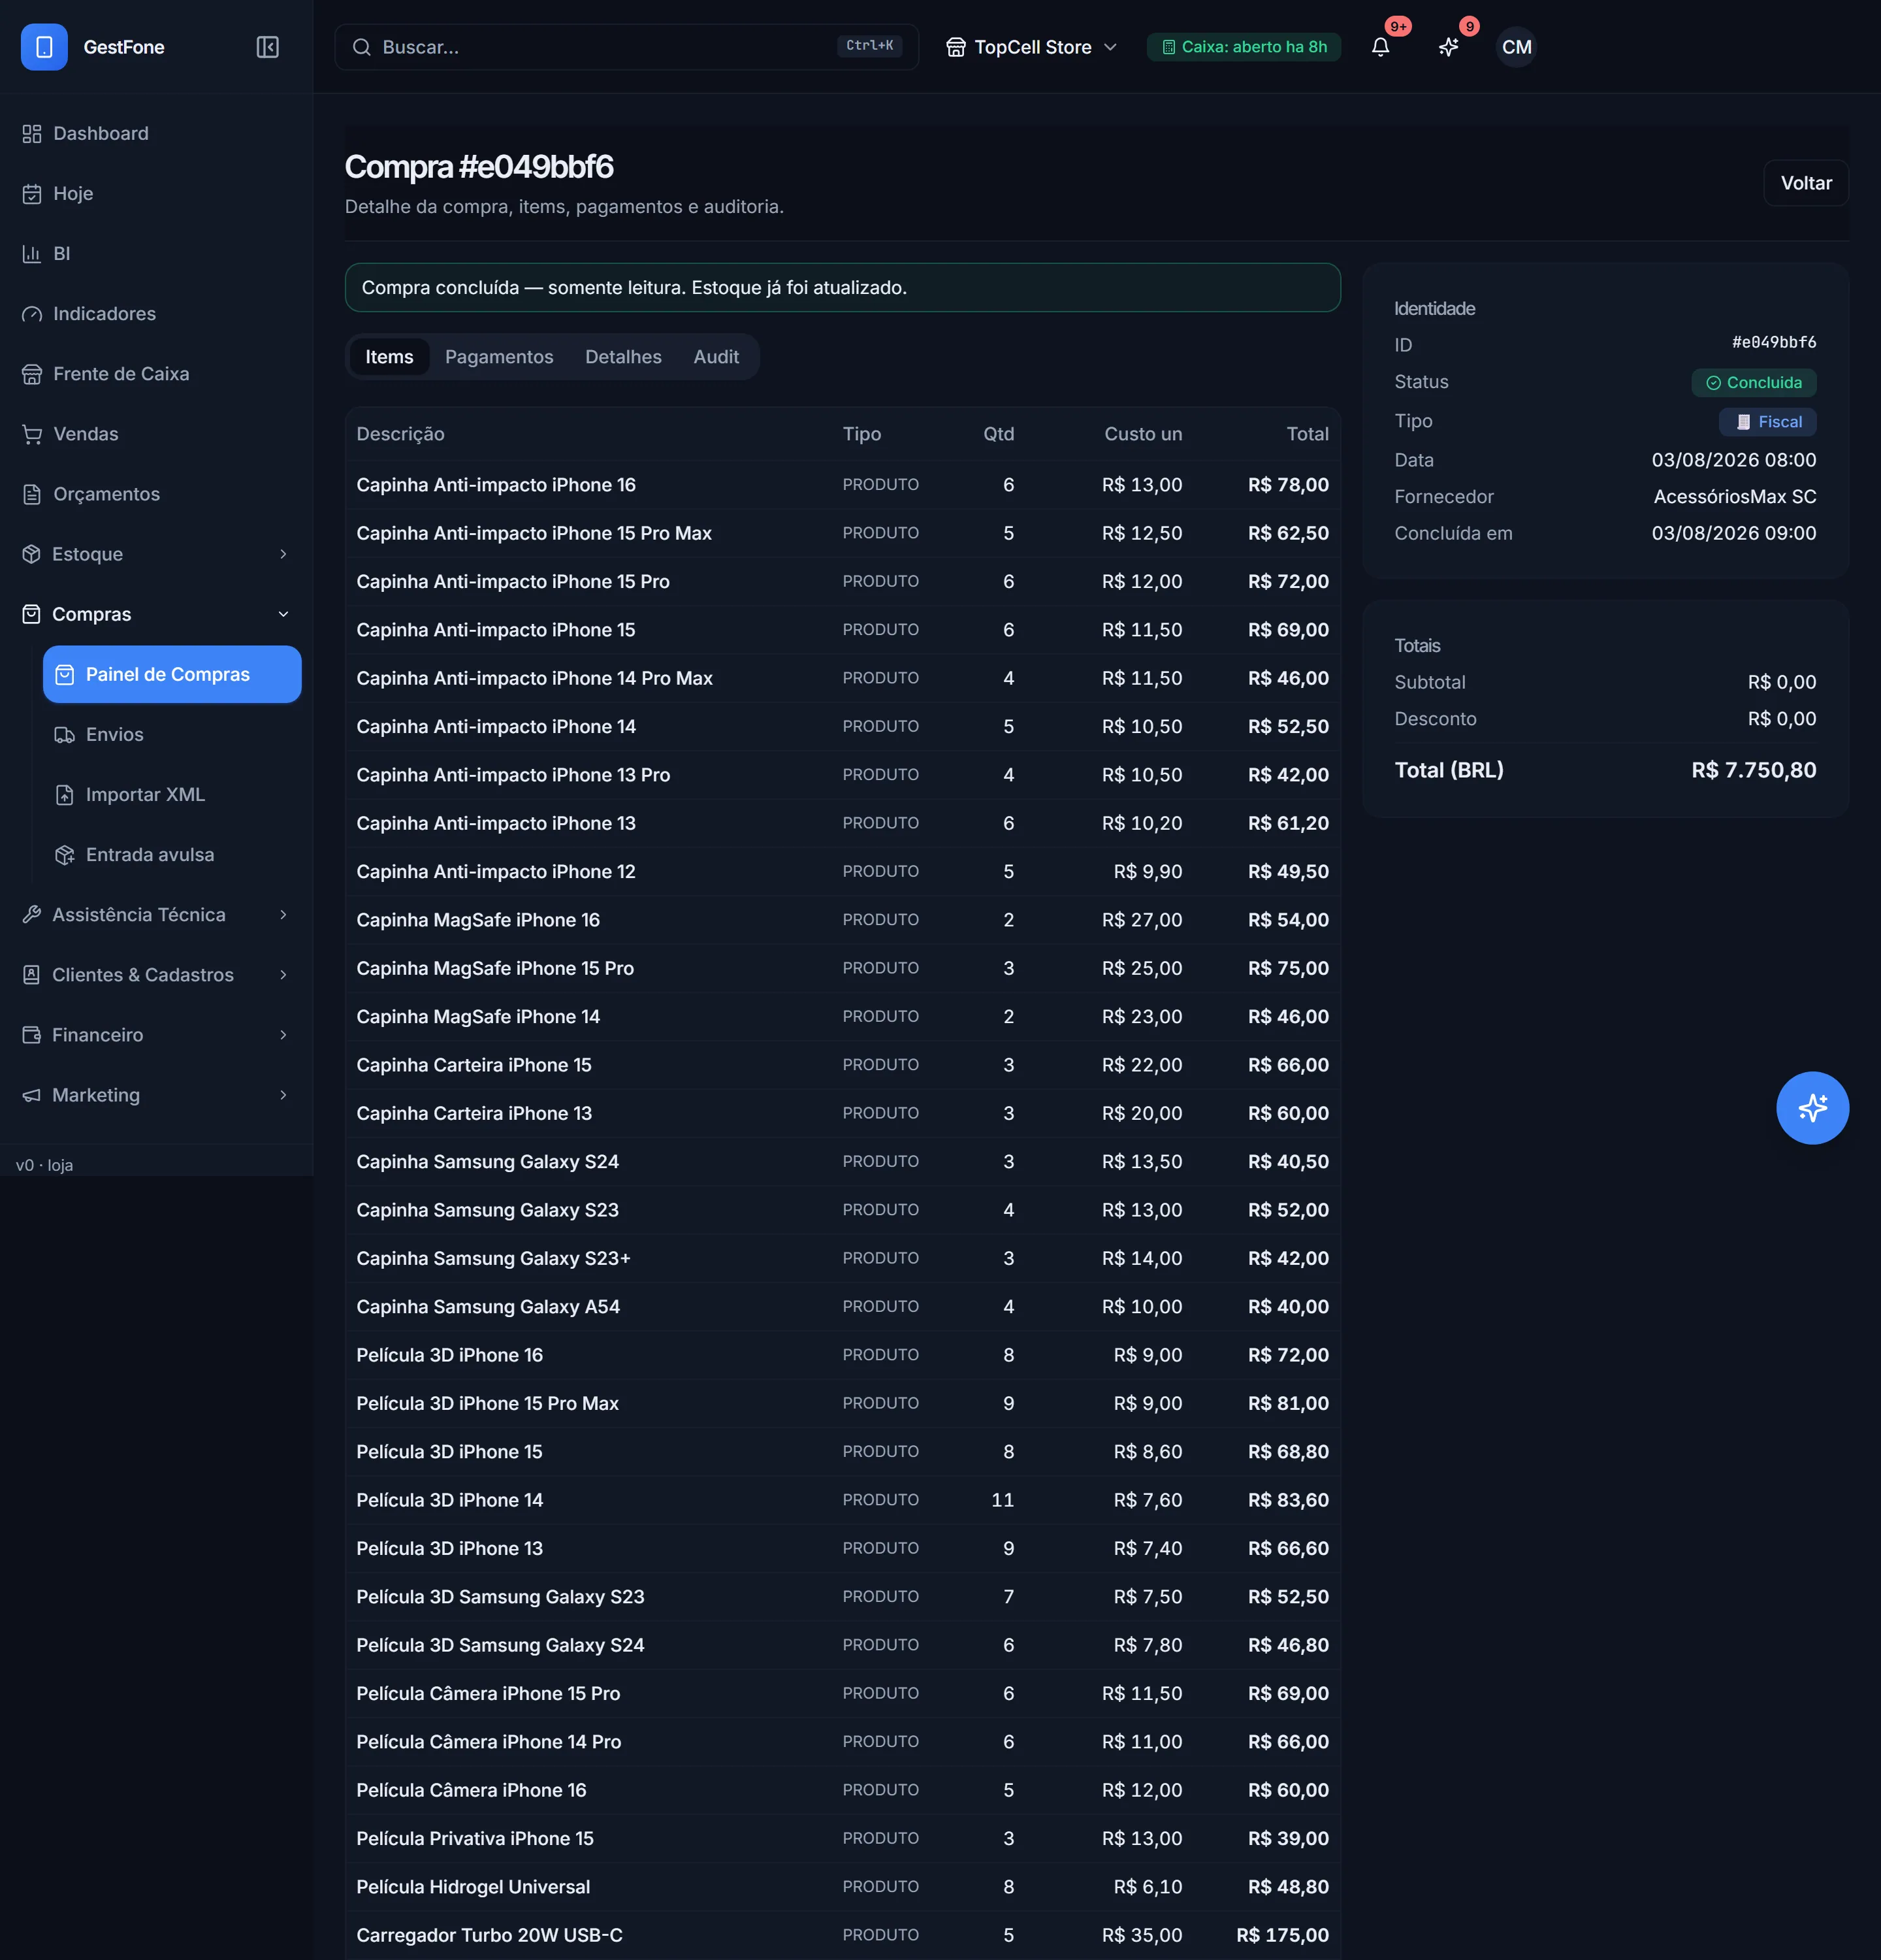Expand the Clientes & Cadastros chevron
The image size is (1881, 1960).
pos(283,975)
